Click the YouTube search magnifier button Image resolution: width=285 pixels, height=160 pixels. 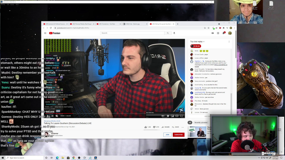tap(168, 33)
